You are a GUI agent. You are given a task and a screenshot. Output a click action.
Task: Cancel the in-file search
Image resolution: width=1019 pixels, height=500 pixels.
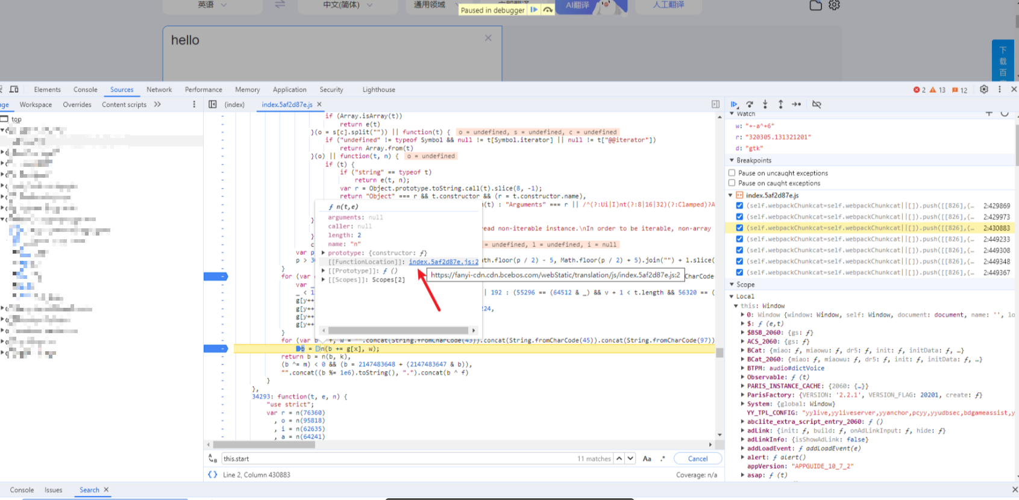(698, 458)
